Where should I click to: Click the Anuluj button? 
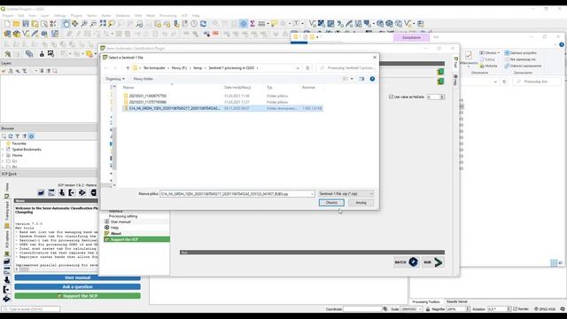click(361, 203)
